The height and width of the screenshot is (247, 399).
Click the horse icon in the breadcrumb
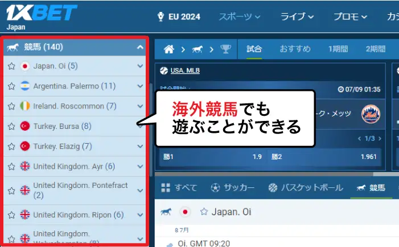[197, 49]
